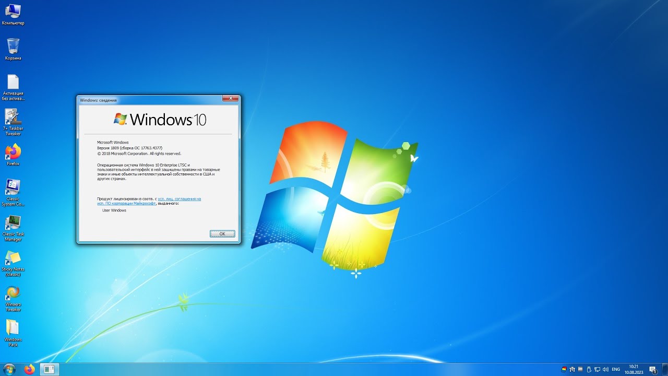Open the volume speaker tray icon

(x=606, y=369)
